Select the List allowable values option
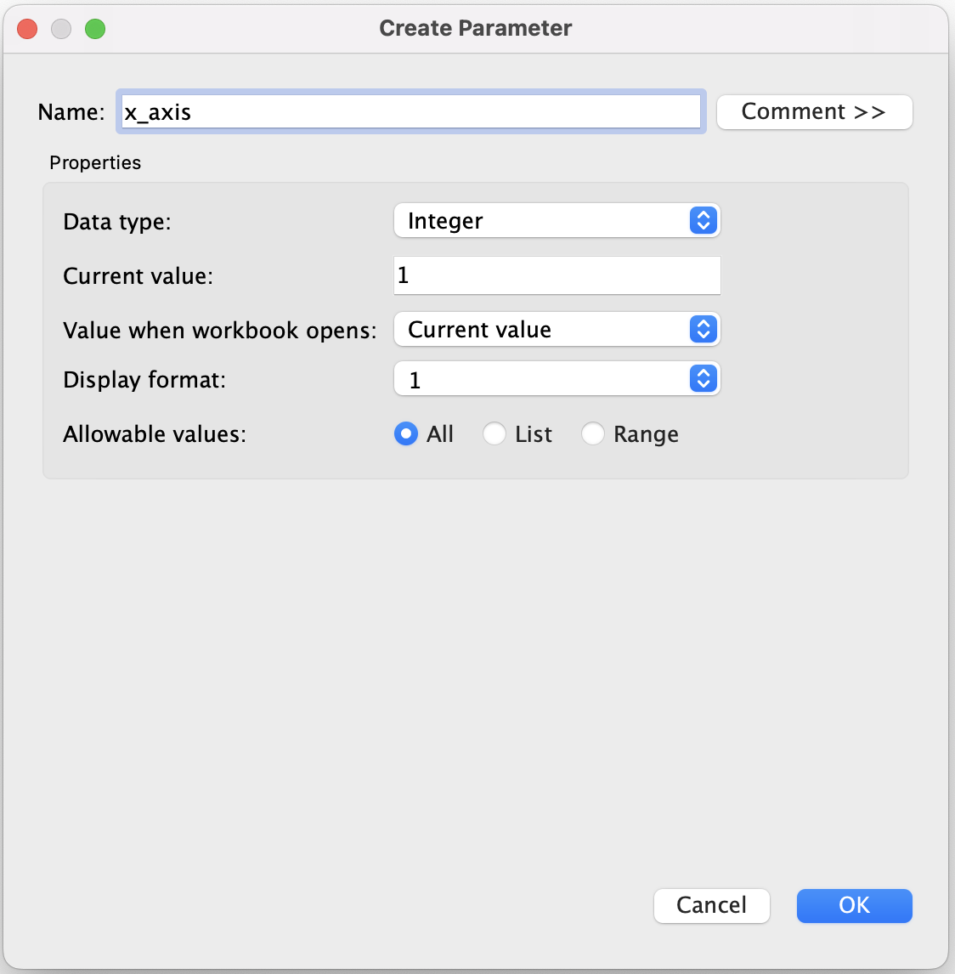Screen dimensions: 955x974 tap(494, 434)
